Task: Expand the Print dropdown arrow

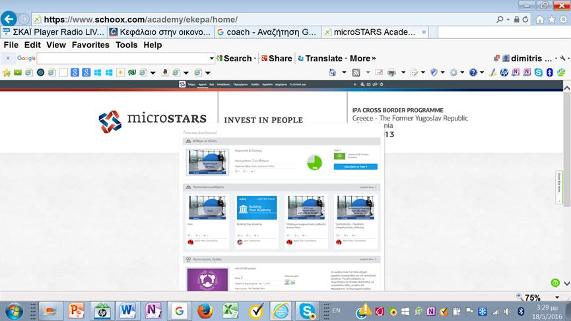Action: [x=403, y=73]
